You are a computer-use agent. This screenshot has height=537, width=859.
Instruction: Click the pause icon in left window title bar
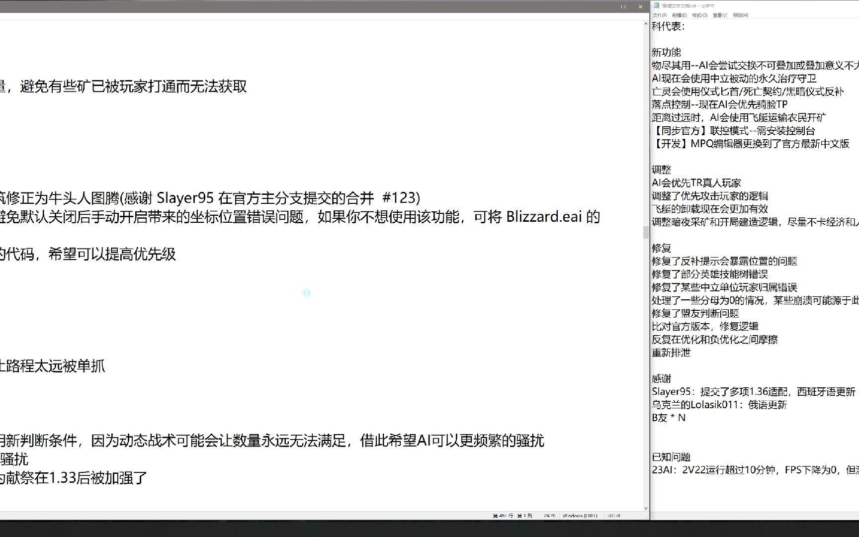623,7
